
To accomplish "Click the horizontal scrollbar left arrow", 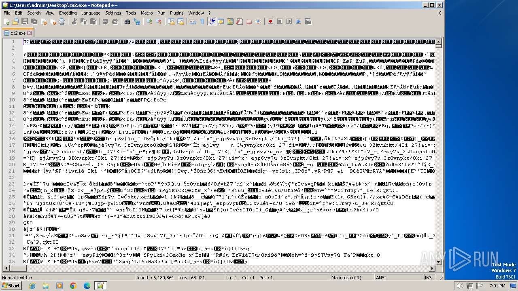I will click(5, 269).
